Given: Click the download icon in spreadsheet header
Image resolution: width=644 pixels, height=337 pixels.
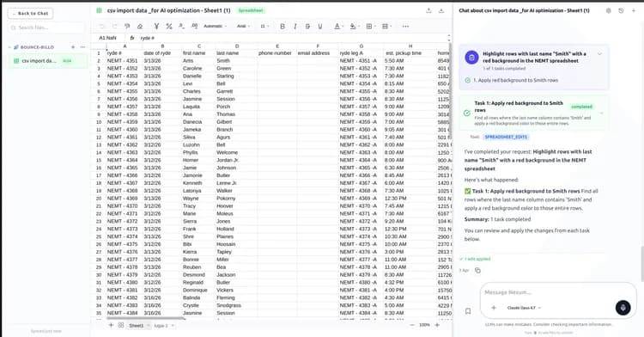Looking at the screenshot, I should tap(441, 10).
